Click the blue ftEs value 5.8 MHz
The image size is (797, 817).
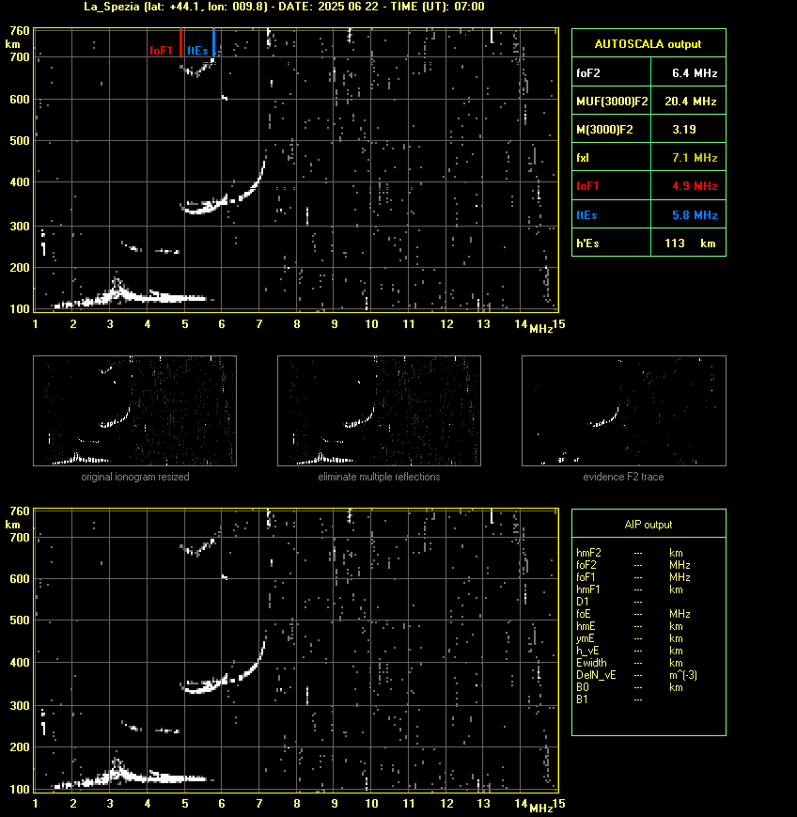coord(695,214)
